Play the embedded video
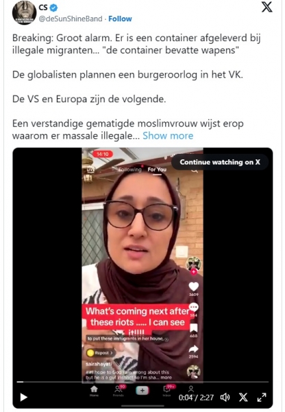This screenshot has width=285, height=412. [x=23, y=398]
